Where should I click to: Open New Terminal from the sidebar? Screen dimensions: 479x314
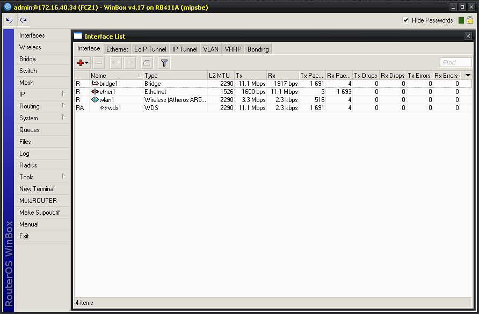point(42,189)
